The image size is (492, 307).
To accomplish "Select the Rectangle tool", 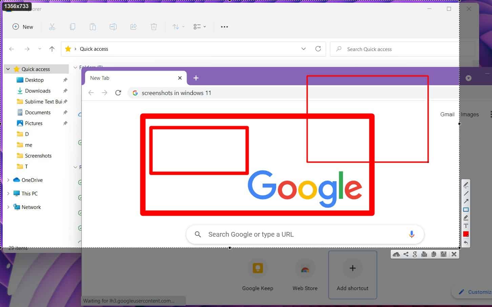I will click(x=466, y=210).
